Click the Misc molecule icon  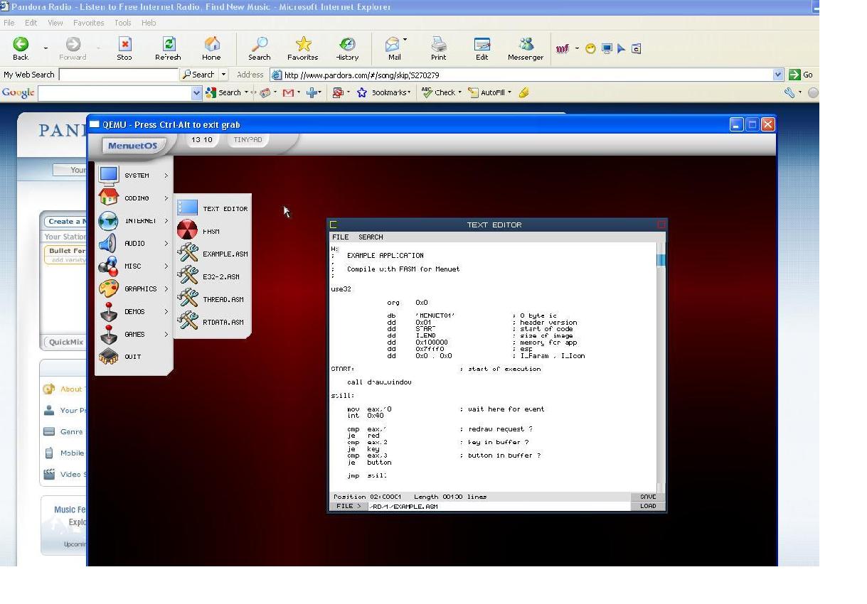109,266
